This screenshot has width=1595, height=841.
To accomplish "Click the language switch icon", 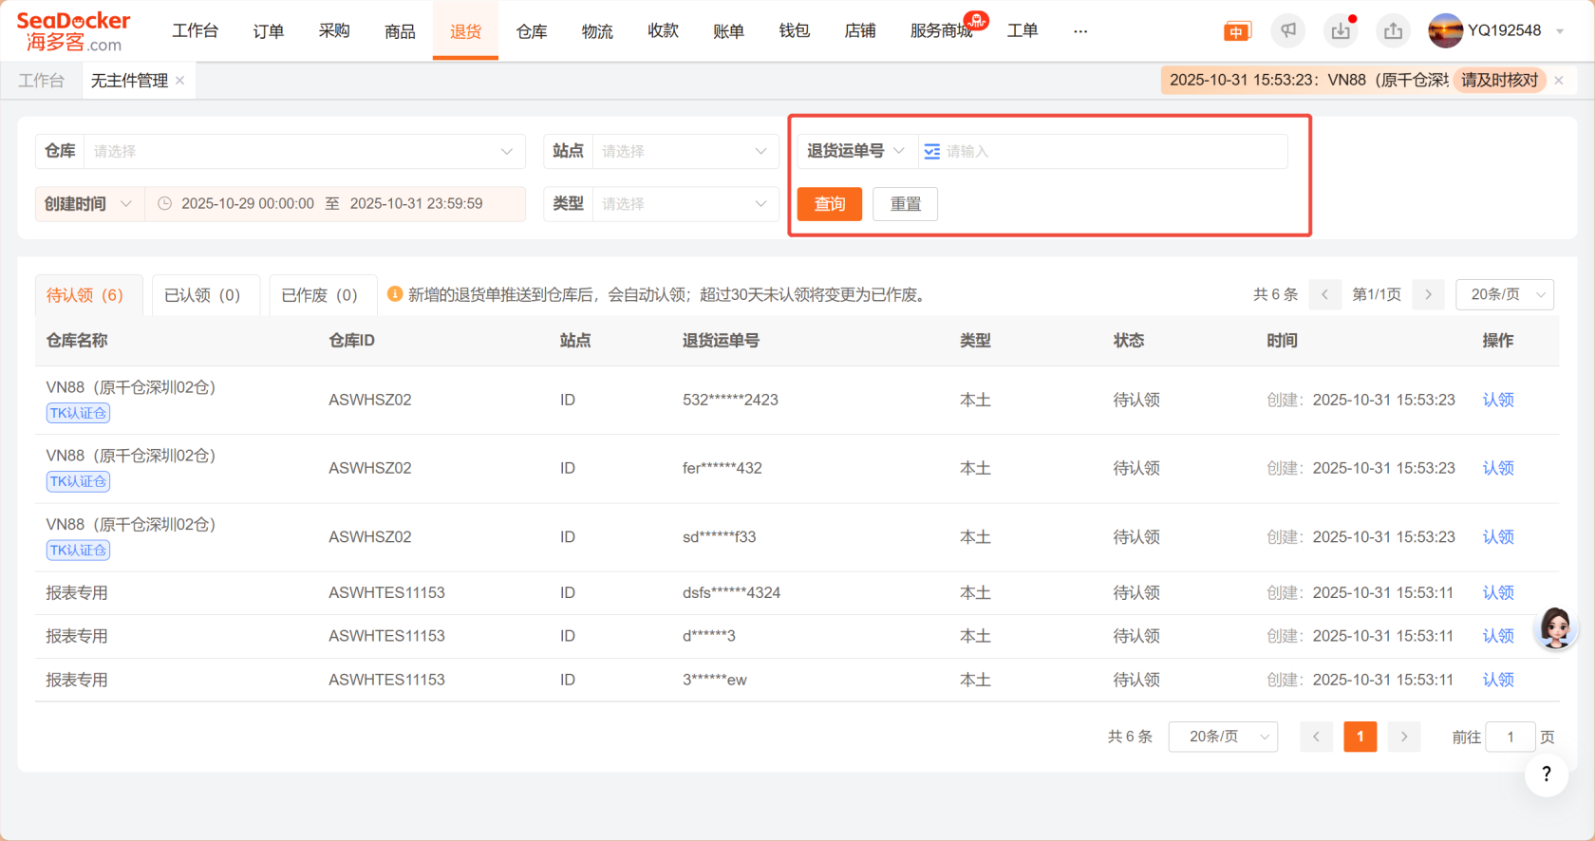I will pyautogui.click(x=1236, y=31).
